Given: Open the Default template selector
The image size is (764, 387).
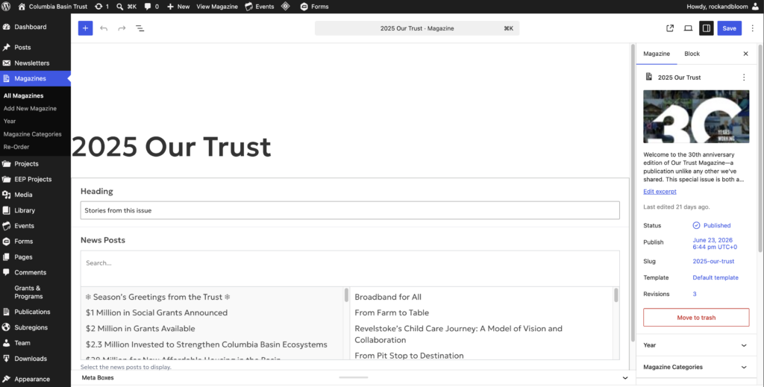Looking at the screenshot, I should (x=716, y=277).
